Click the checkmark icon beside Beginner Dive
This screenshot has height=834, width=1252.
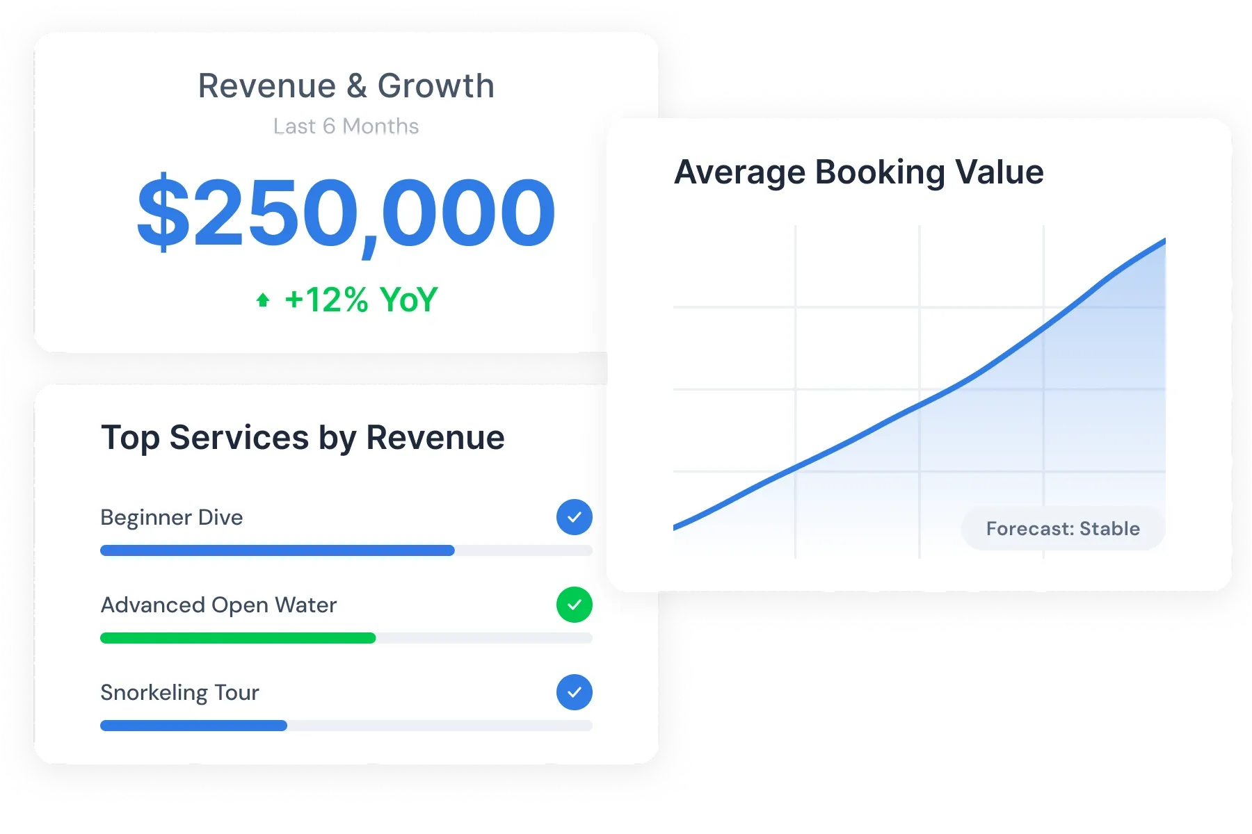point(575,517)
